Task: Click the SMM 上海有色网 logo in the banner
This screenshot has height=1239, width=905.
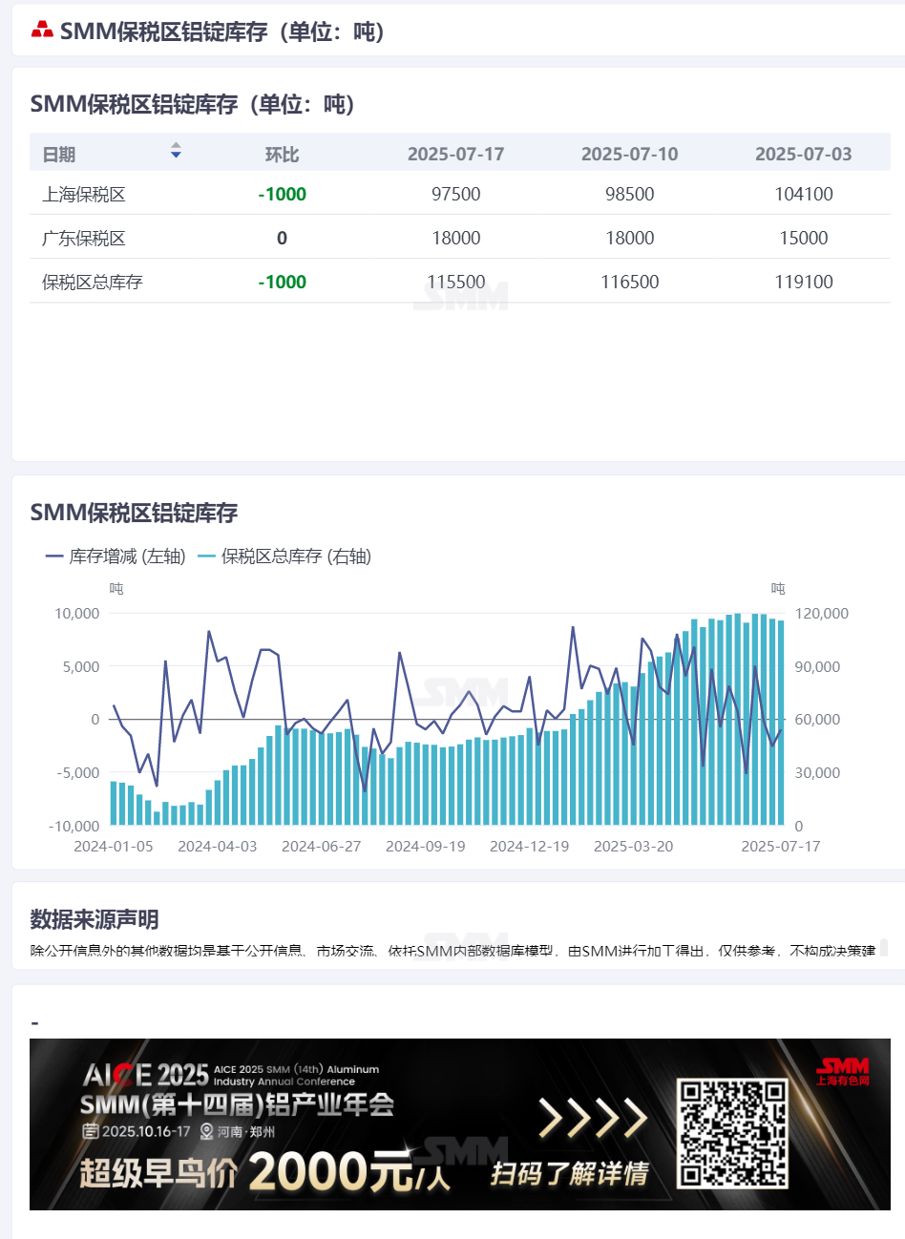Action: tap(843, 1071)
